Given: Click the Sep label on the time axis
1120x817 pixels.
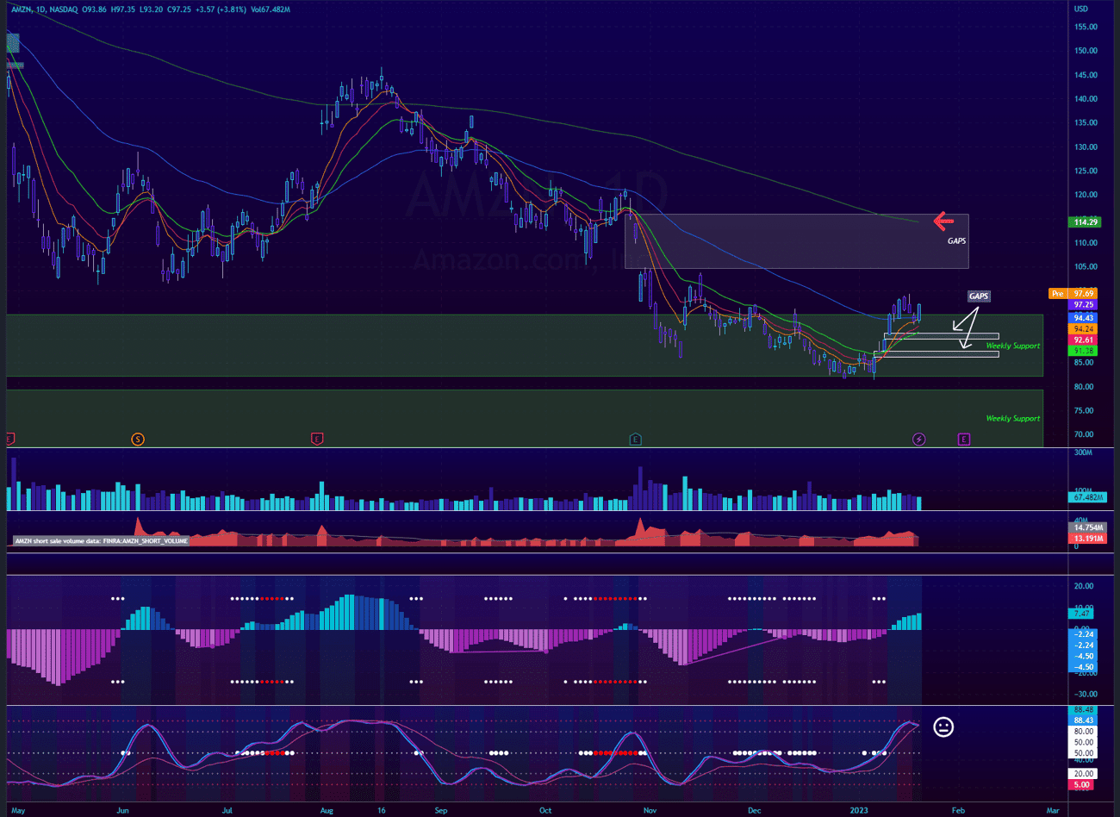Looking at the screenshot, I should 441,811.
